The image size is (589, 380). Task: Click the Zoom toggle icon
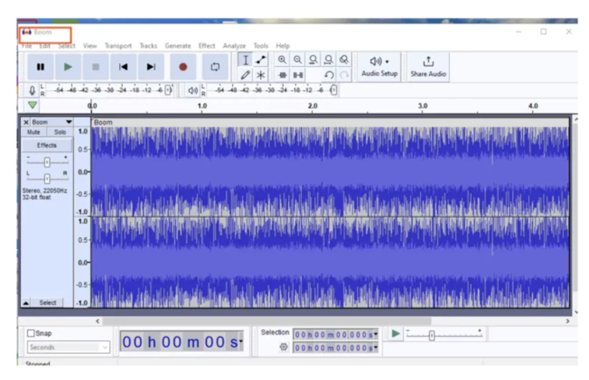[344, 60]
